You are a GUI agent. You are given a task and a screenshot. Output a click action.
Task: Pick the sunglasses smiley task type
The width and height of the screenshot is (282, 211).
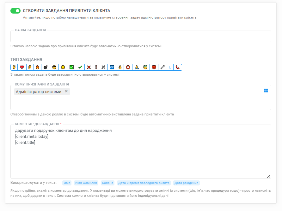pos(54,67)
